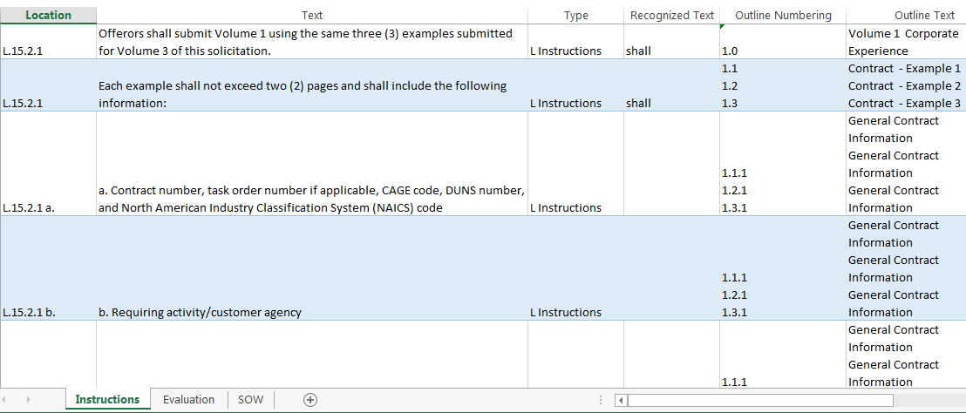966x413 pixels.
Task: Click the tab bar splitter dots
Action: 600,400
